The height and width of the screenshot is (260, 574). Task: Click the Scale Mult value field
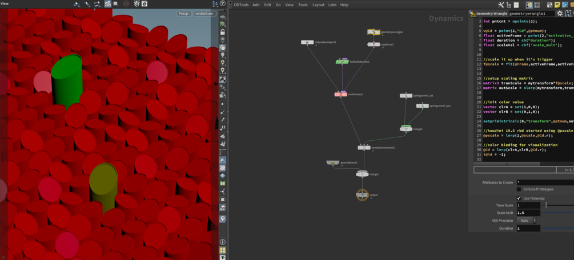[528, 213]
